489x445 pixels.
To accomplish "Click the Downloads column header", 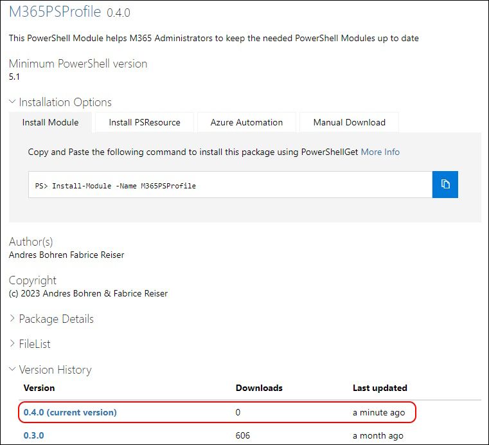I will pos(259,388).
